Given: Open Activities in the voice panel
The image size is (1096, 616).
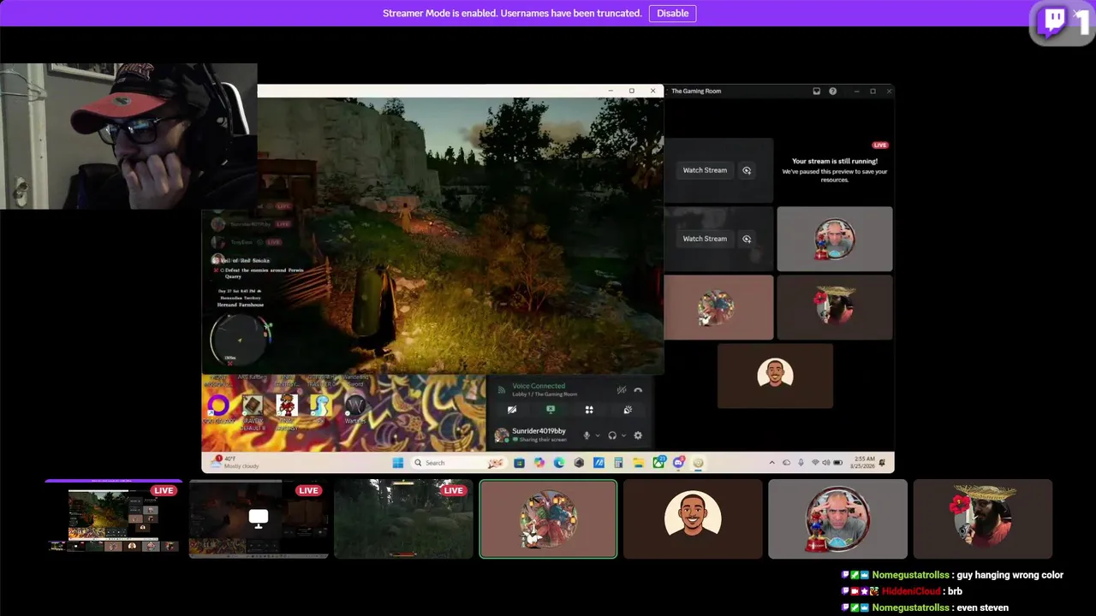Looking at the screenshot, I should 589,410.
